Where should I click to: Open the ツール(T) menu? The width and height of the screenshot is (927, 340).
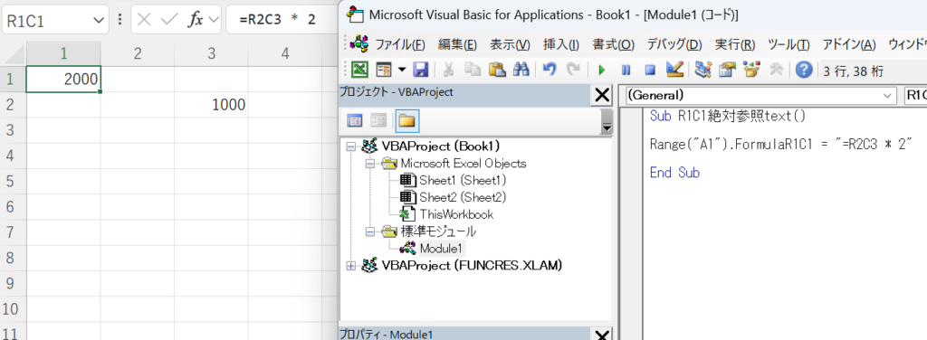(x=788, y=45)
